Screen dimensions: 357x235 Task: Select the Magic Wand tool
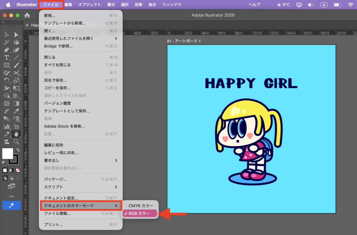pyautogui.click(x=7, y=42)
